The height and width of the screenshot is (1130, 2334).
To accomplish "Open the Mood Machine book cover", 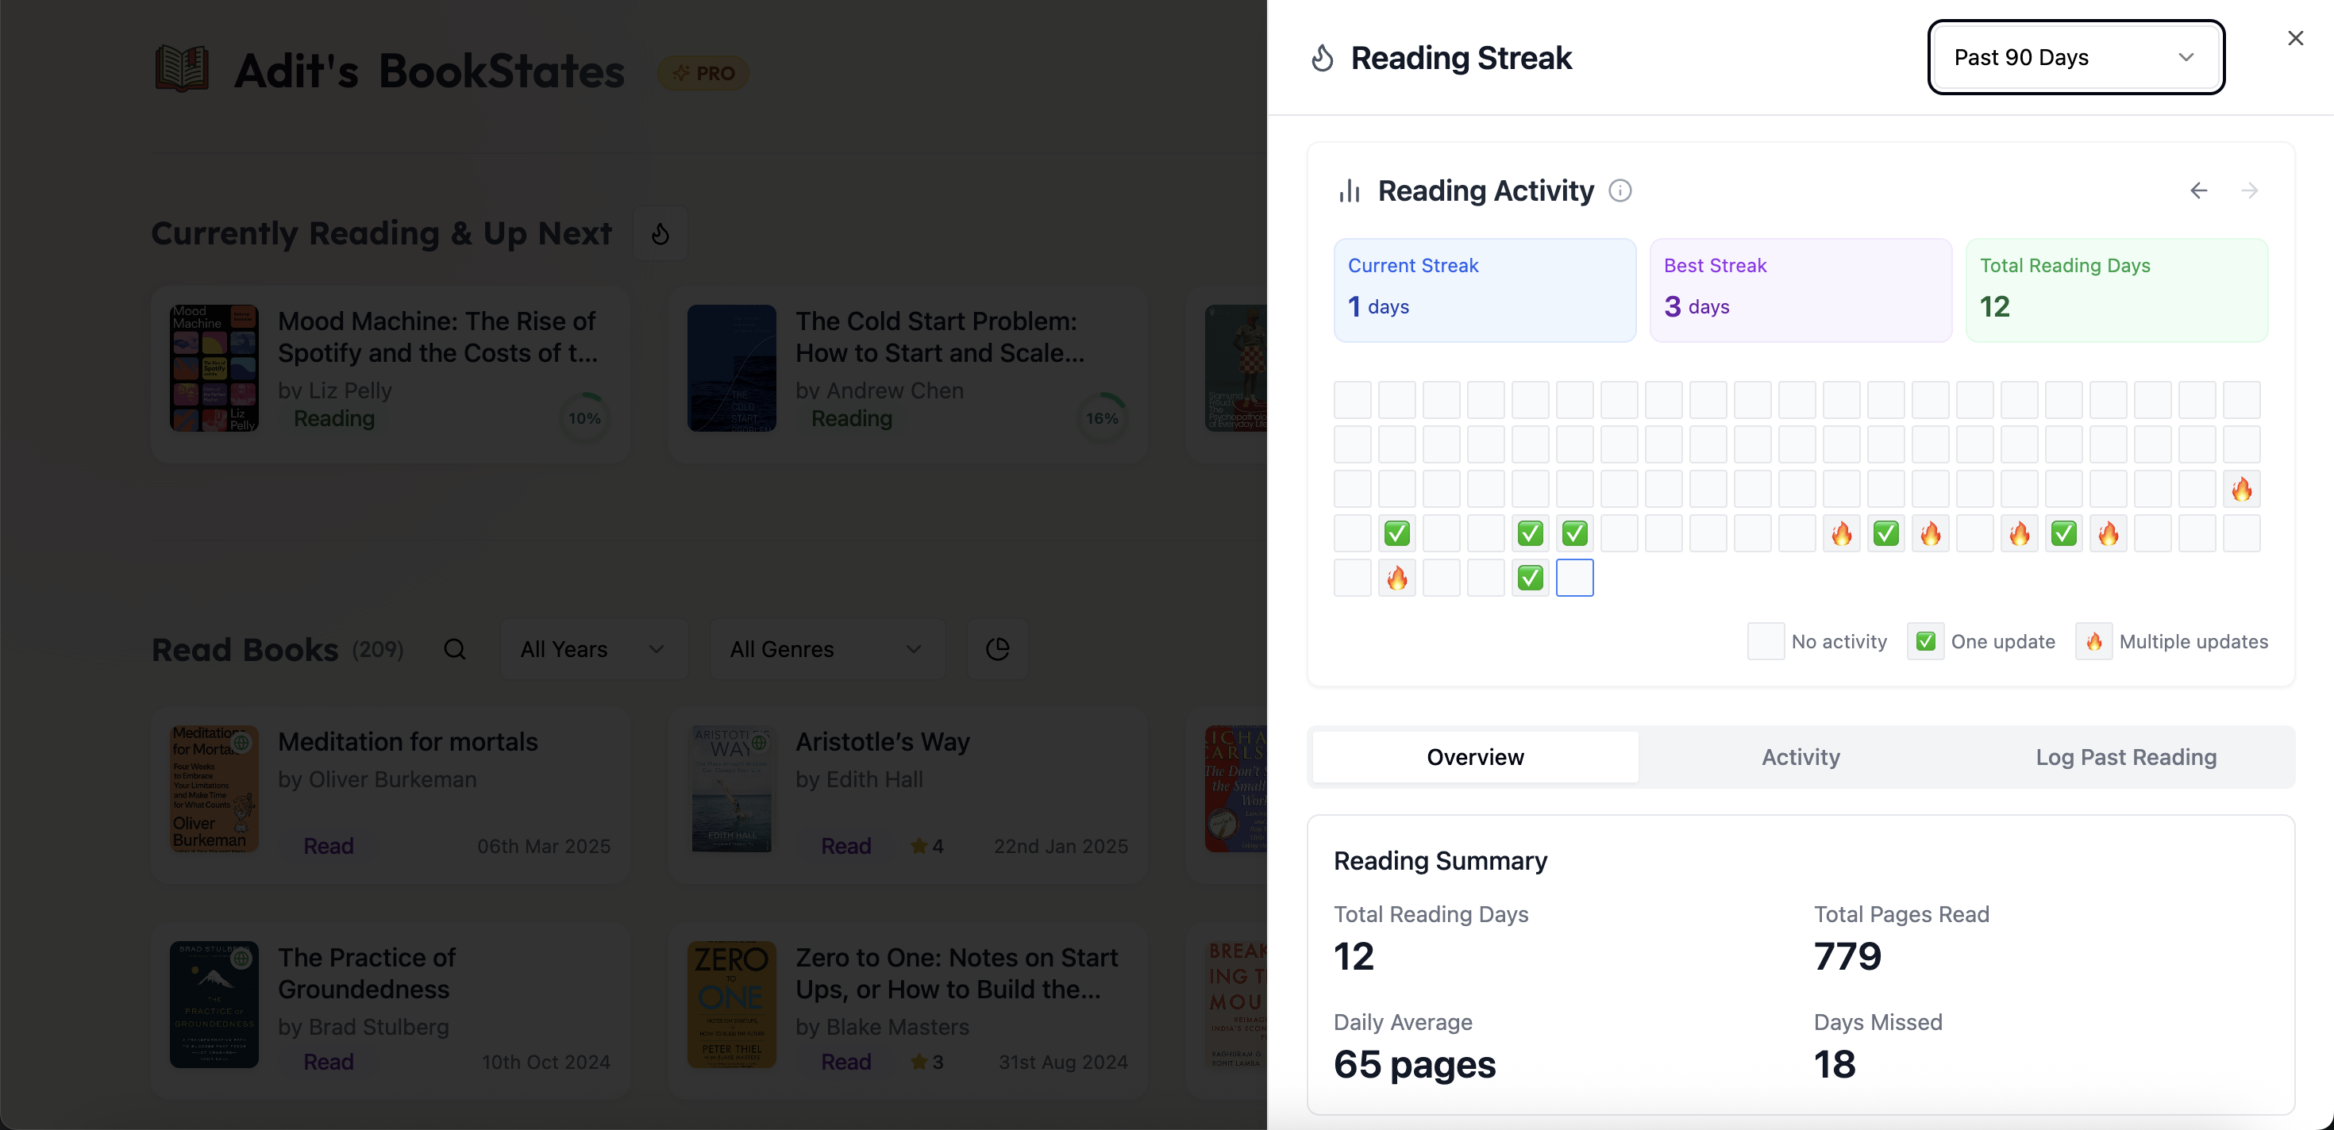I will (214, 367).
